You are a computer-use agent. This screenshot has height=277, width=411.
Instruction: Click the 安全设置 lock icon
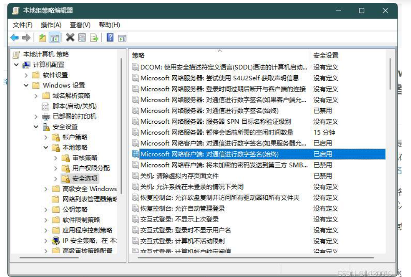[x=46, y=126]
